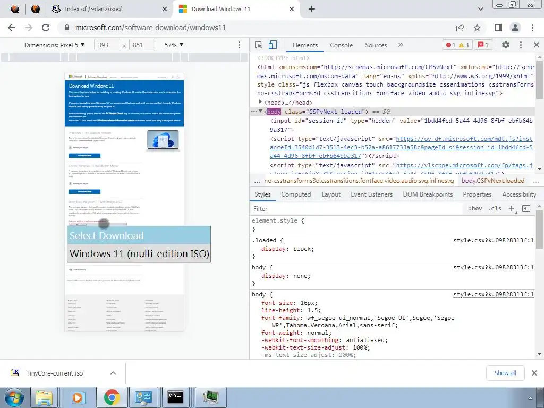
Task: Open the side panel icon
Action: [x=498, y=28]
